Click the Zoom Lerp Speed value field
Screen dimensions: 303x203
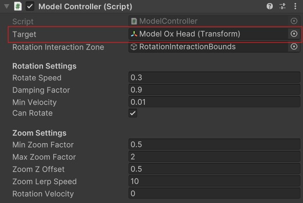pyautogui.click(x=214, y=181)
